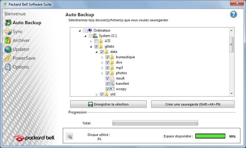
Task: Open Updator using its globe icon
Action: (x=8, y=49)
